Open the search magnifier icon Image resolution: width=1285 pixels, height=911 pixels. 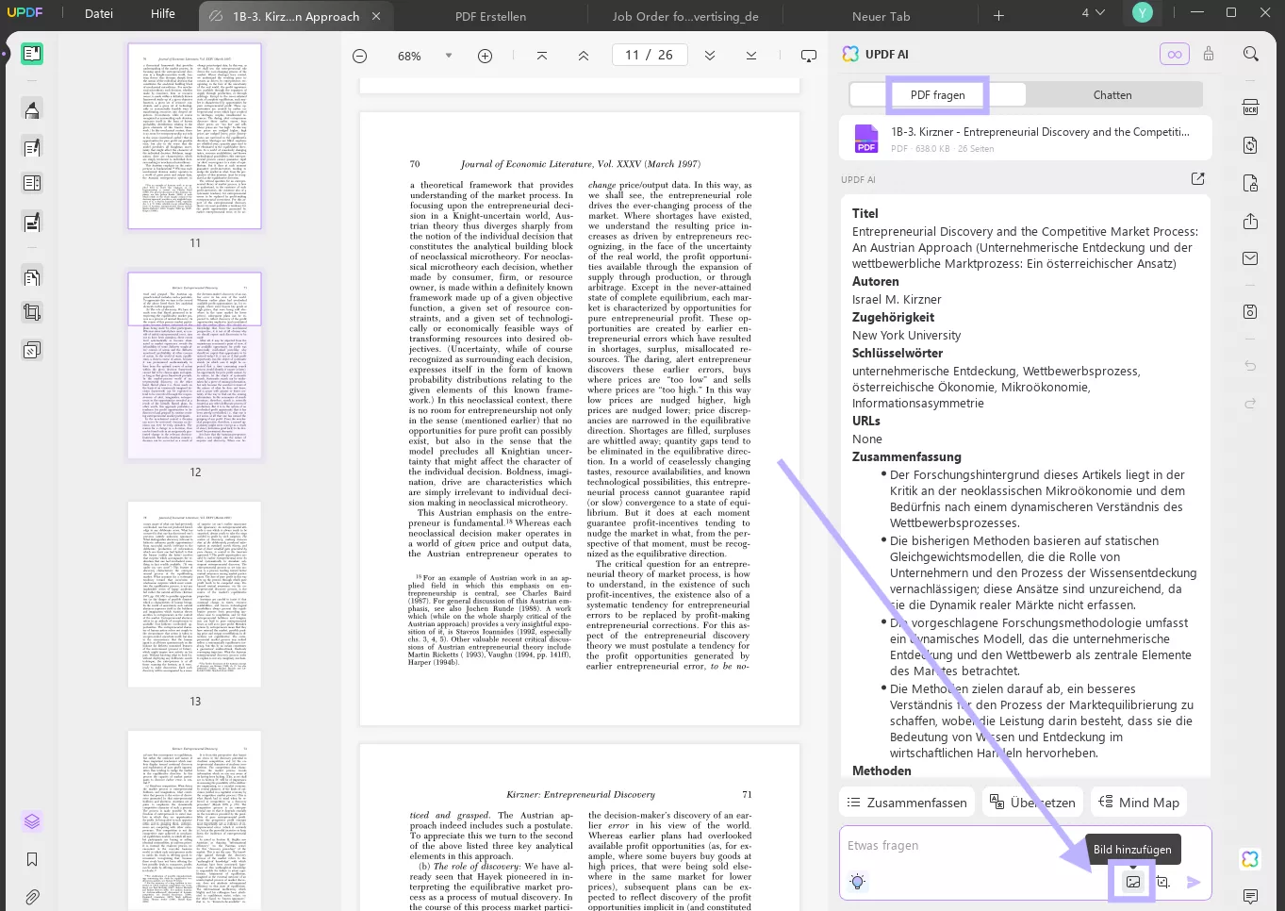click(x=1250, y=55)
